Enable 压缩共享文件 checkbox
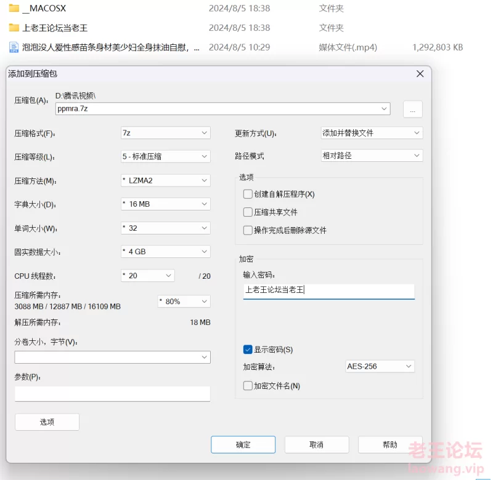 (x=248, y=212)
